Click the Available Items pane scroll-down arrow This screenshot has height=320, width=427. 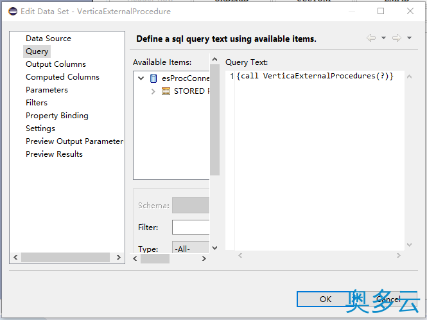click(x=215, y=248)
